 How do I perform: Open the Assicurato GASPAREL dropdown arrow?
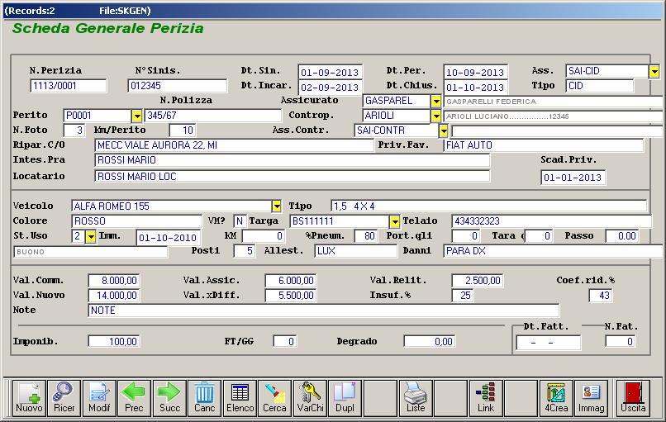(435, 101)
